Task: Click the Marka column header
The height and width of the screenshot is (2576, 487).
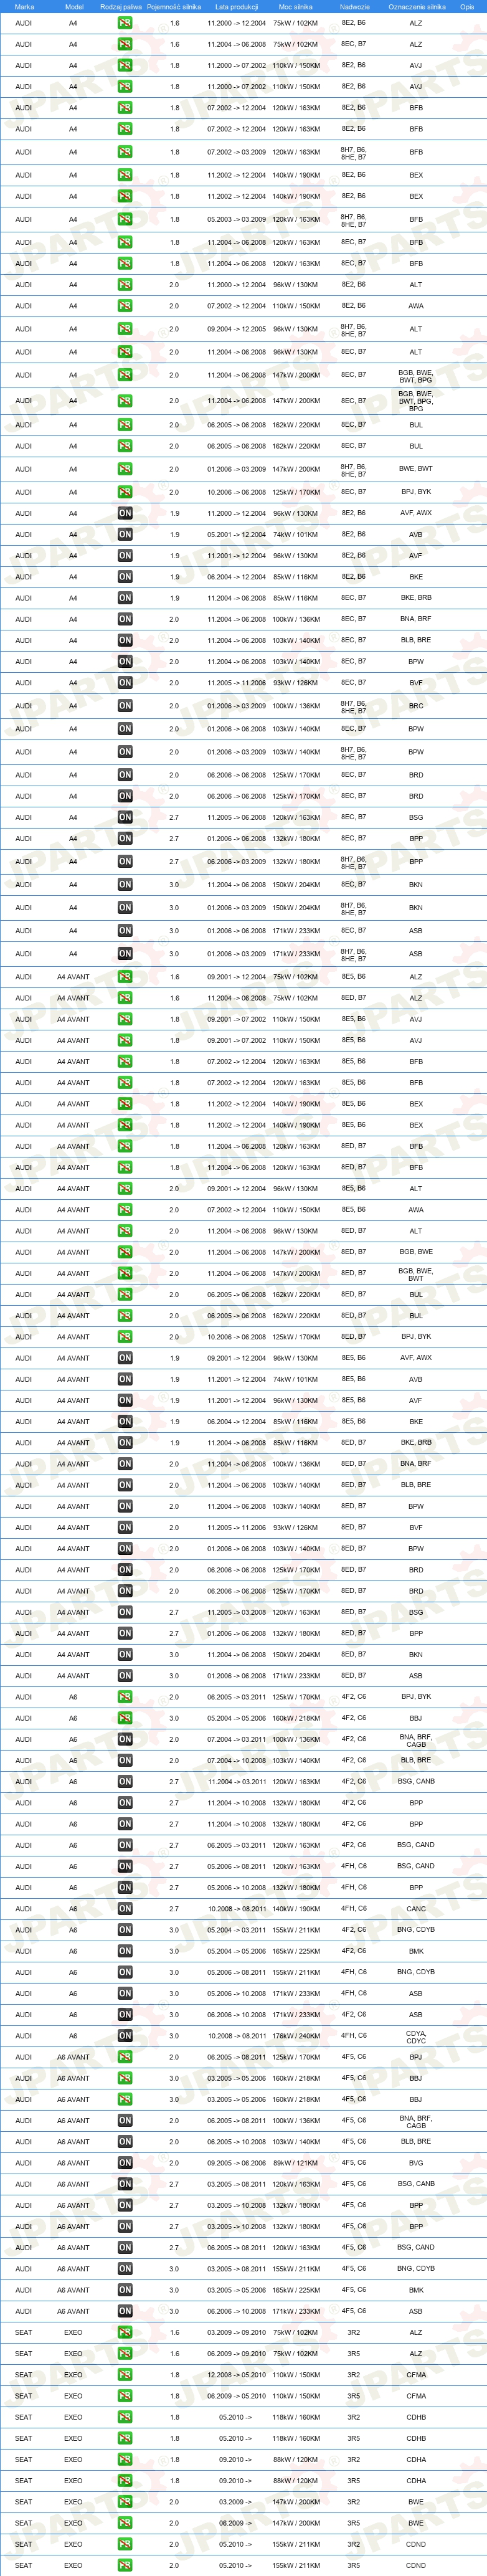Action: [x=24, y=6]
